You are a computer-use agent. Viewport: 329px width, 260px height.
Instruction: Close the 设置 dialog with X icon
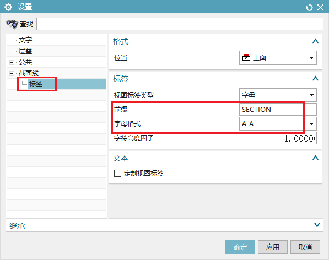pyautogui.click(x=320, y=8)
